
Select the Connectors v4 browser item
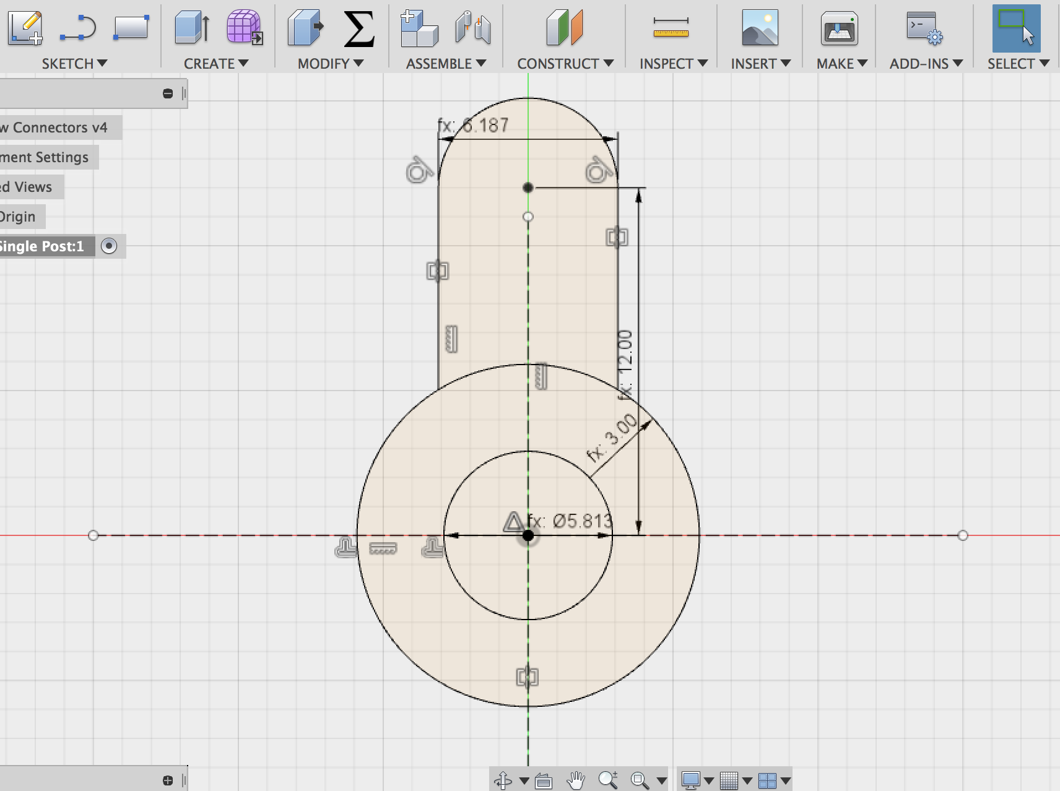coord(61,128)
